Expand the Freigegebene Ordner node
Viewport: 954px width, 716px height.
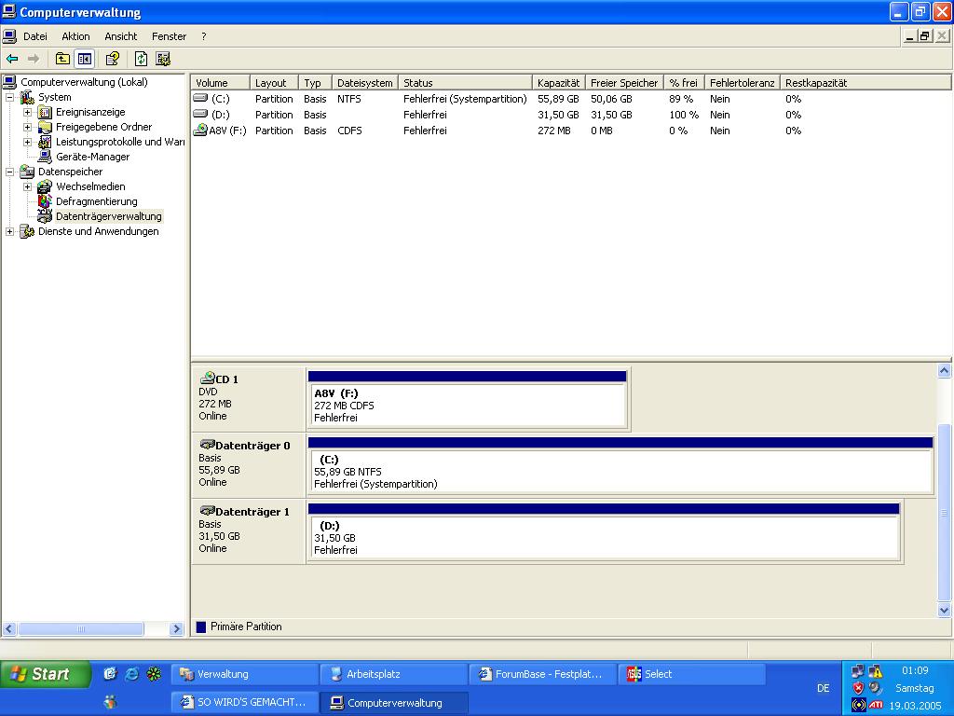pyautogui.click(x=27, y=127)
